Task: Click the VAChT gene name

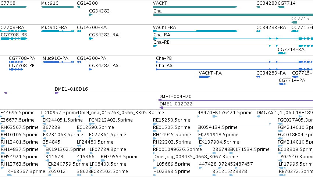Action: [x=160, y=3]
